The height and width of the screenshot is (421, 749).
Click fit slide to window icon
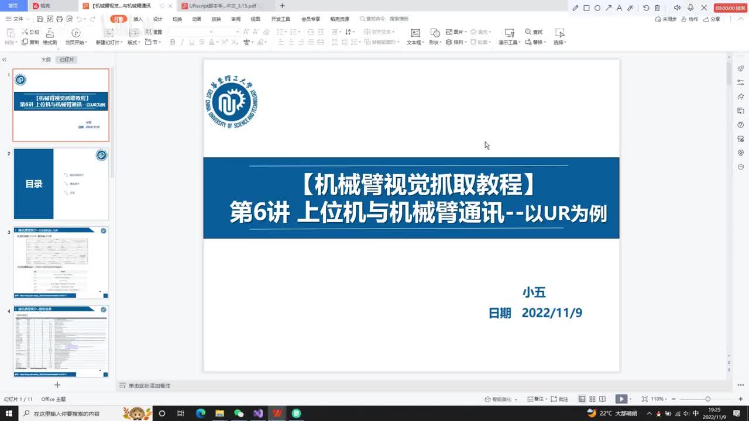pyautogui.click(x=644, y=399)
